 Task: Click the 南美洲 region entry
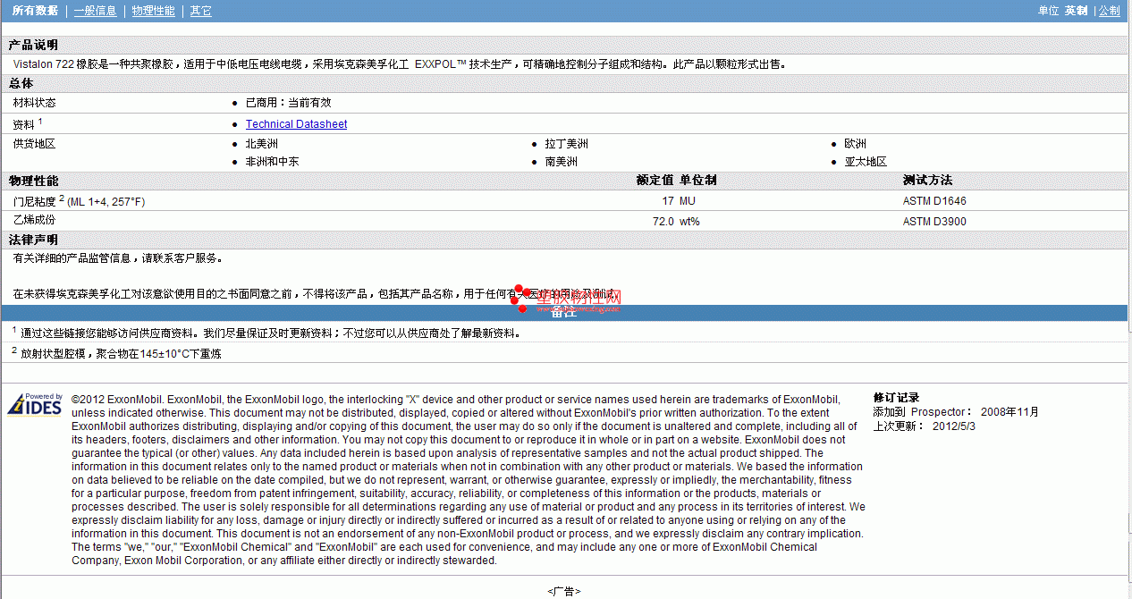point(561,162)
